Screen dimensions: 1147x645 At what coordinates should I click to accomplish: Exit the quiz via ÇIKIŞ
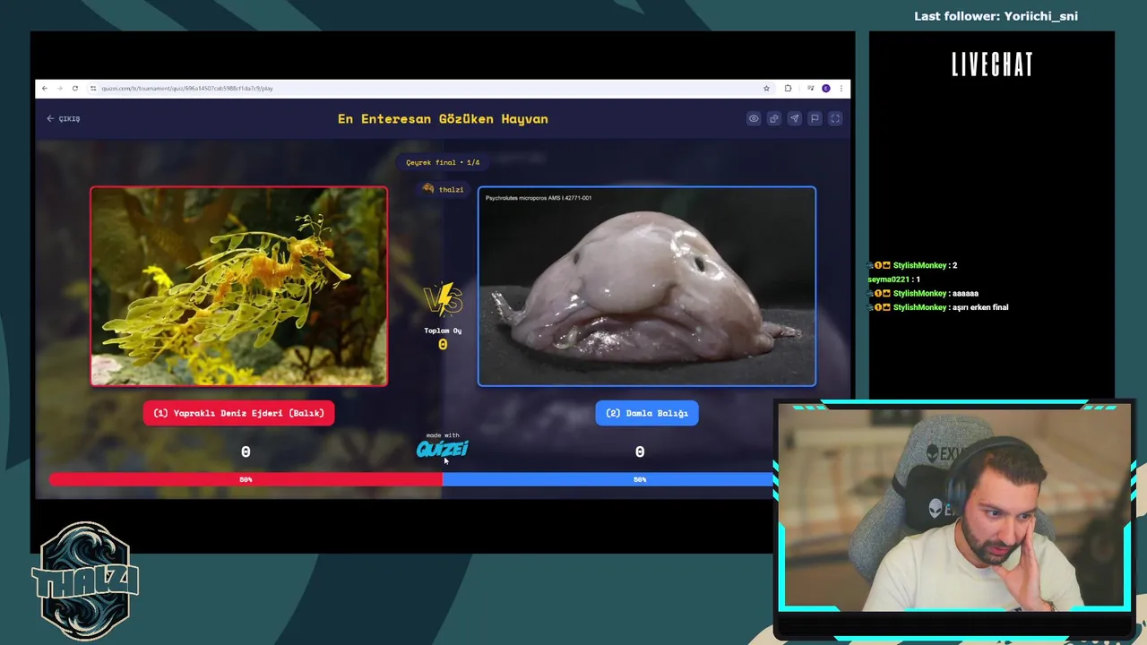(64, 118)
